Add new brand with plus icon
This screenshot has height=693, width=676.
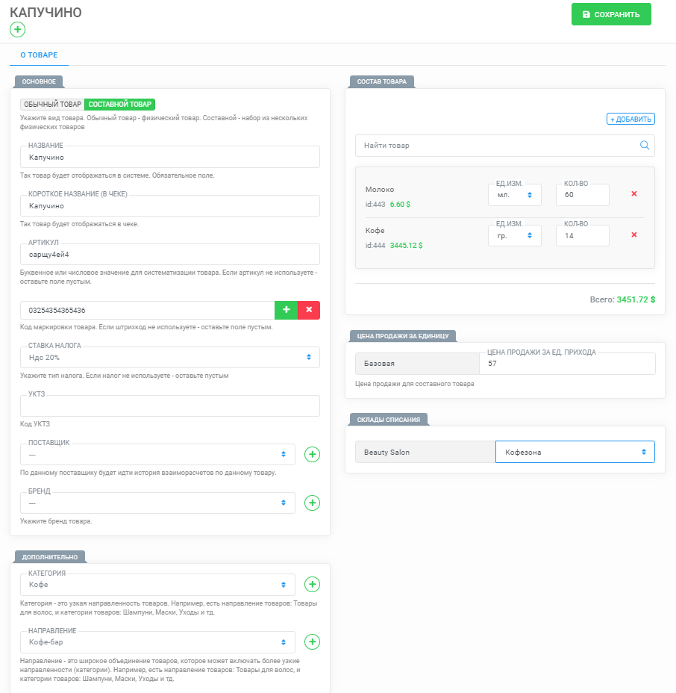pos(312,503)
